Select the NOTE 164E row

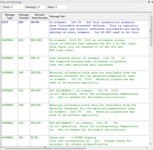(75, 29)
